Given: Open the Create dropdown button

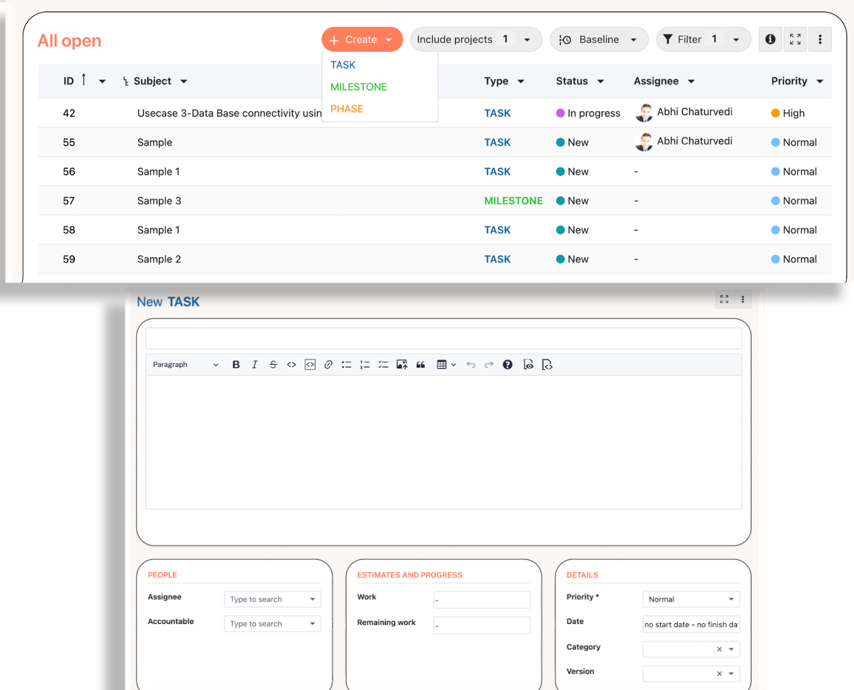Looking at the screenshot, I should (x=362, y=39).
